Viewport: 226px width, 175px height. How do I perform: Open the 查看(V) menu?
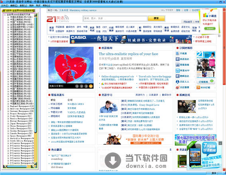point(24,6)
